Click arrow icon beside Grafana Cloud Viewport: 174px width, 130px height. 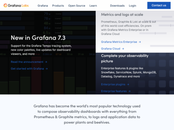click(123, 49)
